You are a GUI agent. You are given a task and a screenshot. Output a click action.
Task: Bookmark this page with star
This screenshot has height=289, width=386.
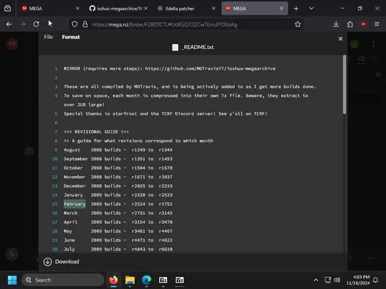coord(298,24)
